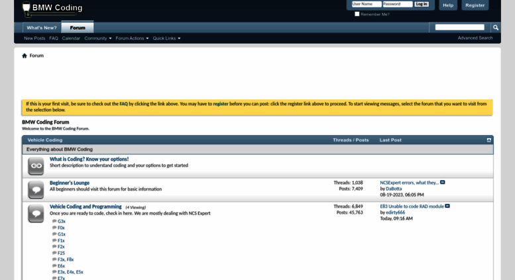515x280 pixels.
Task: Open the Calendar navbar item
Action: click(x=71, y=38)
